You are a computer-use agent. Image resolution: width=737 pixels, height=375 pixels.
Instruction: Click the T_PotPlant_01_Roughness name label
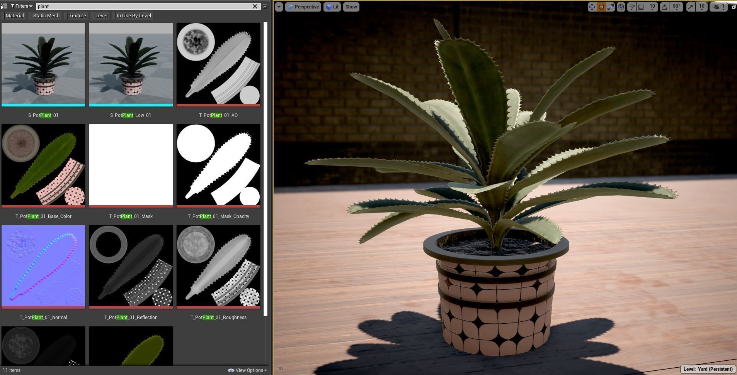pyautogui.click(x=218, y=318)
